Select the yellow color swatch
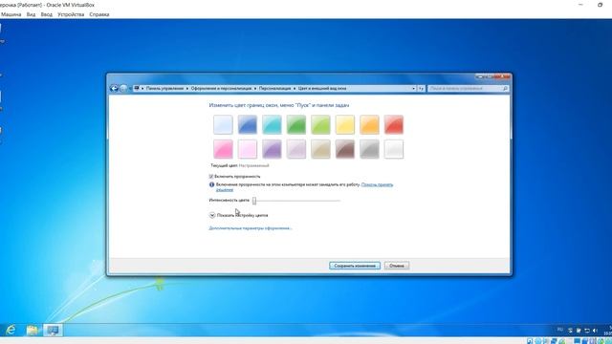 coord(345,124)
